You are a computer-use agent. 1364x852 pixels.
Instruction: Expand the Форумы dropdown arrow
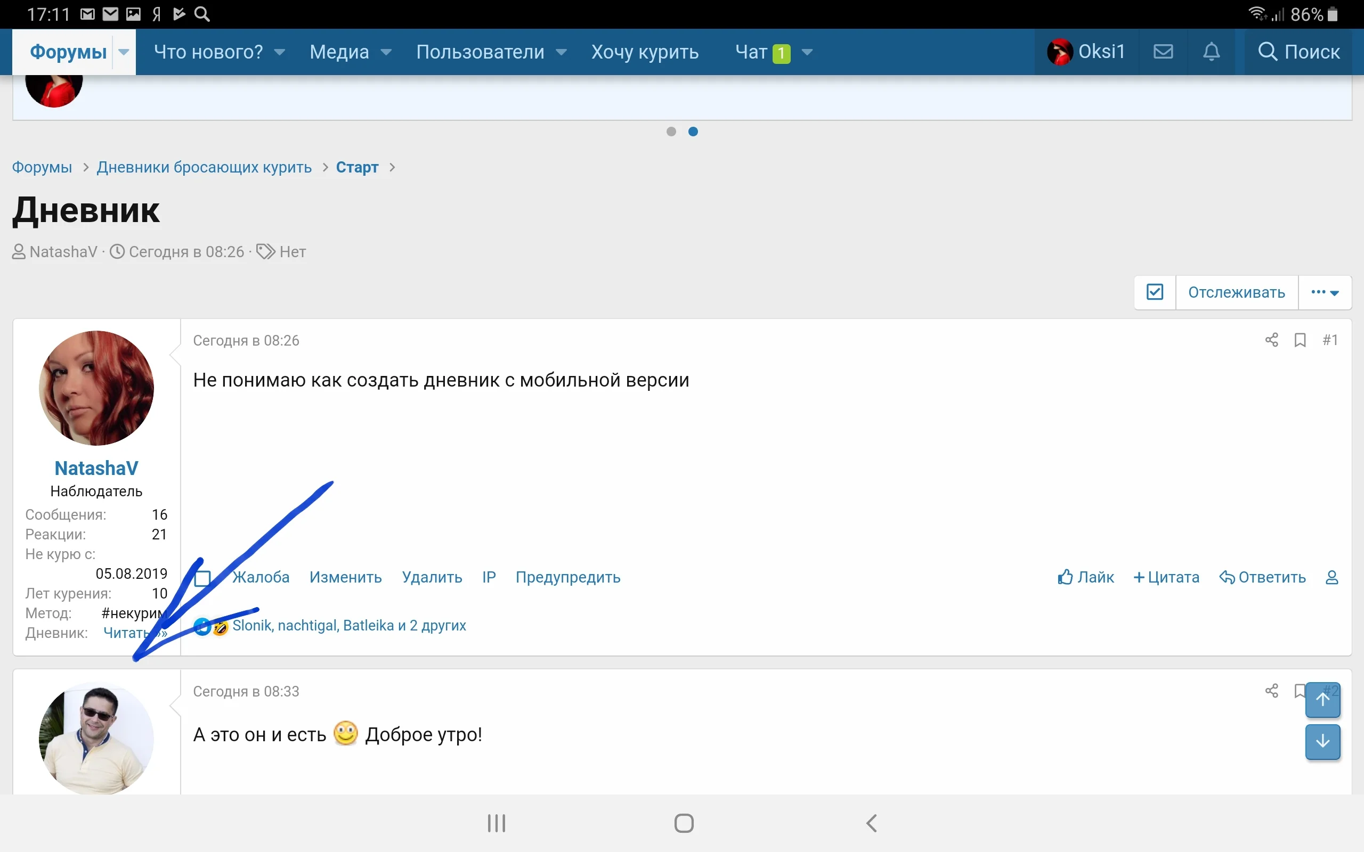coord(124,52)
